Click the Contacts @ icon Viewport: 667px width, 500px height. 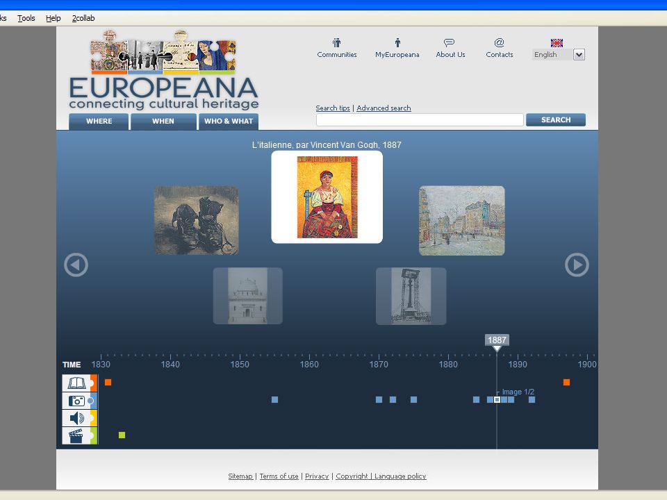click(x=499, y=42)
